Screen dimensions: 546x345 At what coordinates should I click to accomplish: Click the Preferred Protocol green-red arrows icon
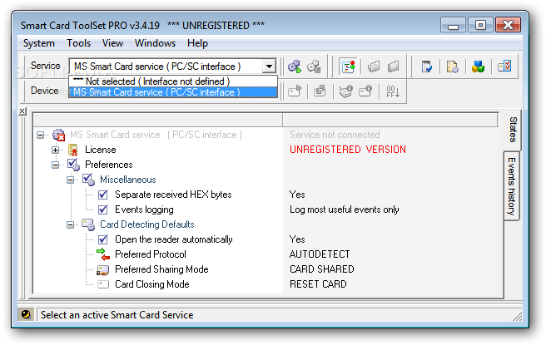coord(103,254)
